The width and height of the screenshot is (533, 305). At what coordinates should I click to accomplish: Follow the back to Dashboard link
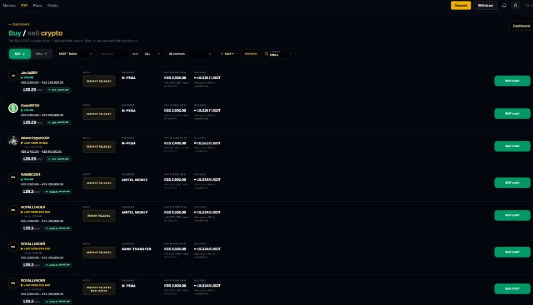coord(19,24)
